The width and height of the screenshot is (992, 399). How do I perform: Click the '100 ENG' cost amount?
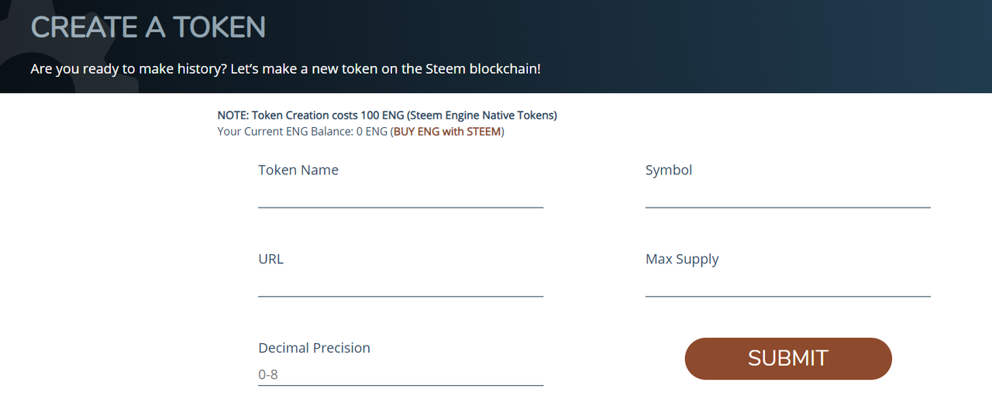(377, 115)
